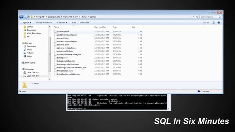Select the themongocollection.bson file
Screen dimensions: 235x132
(x=68, y=65)
